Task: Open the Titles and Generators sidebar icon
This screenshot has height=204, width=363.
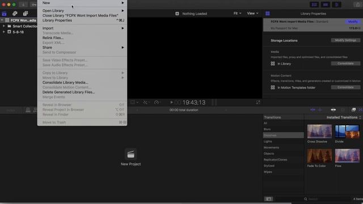Action: click(x=26, y=14)
